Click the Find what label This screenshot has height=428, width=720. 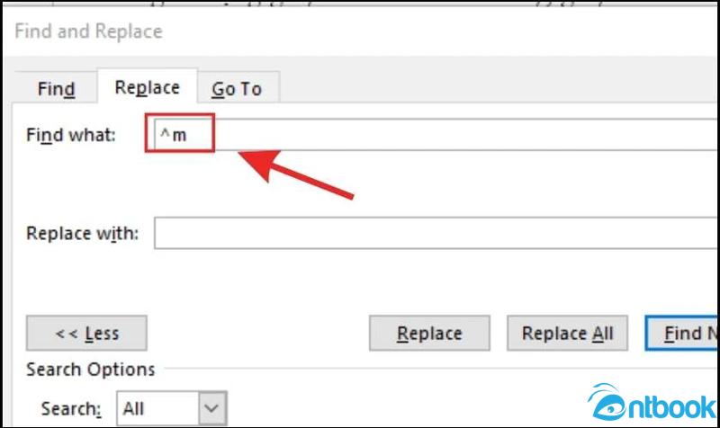click(x=71, y=135)
